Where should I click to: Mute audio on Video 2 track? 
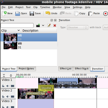tap(8, 97)
